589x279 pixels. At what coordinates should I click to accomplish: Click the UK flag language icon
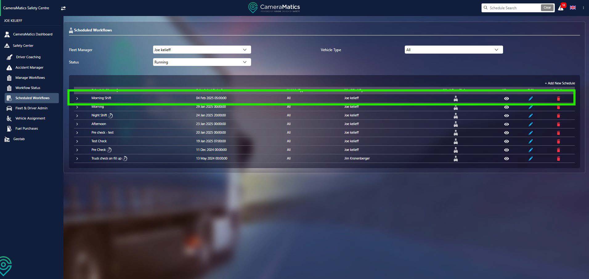573,8
